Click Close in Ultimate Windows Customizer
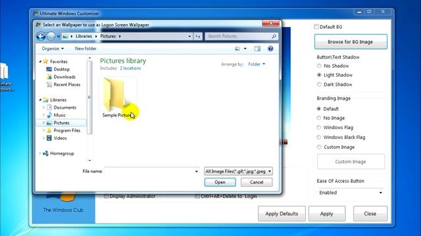Screen dimensions: 421x236 click(x=370, y=214)
